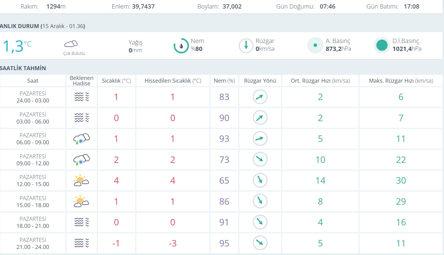The image size is (444, 255).
Task: Click the Maks. Rüzgar Hızı column header
Action: [x=401, y=81]
